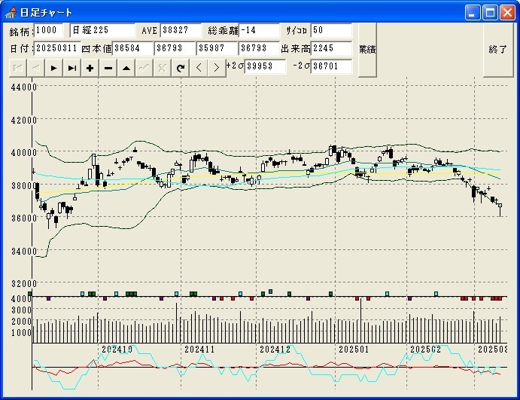520x400 pixels.
Task: Click the right chevron button
Action: [x=216, y=68]
